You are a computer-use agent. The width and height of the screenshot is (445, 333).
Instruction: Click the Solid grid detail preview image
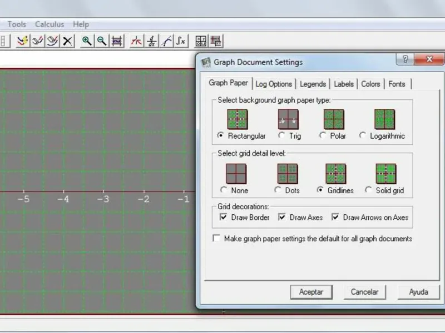pyautogui.click(x=386, y=174)
